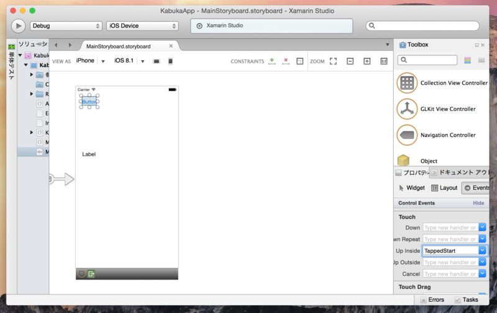This screenshot has height=313, width=497.
Task: Open the Debug configuration dropdown
Action: (x=66, y=26)
